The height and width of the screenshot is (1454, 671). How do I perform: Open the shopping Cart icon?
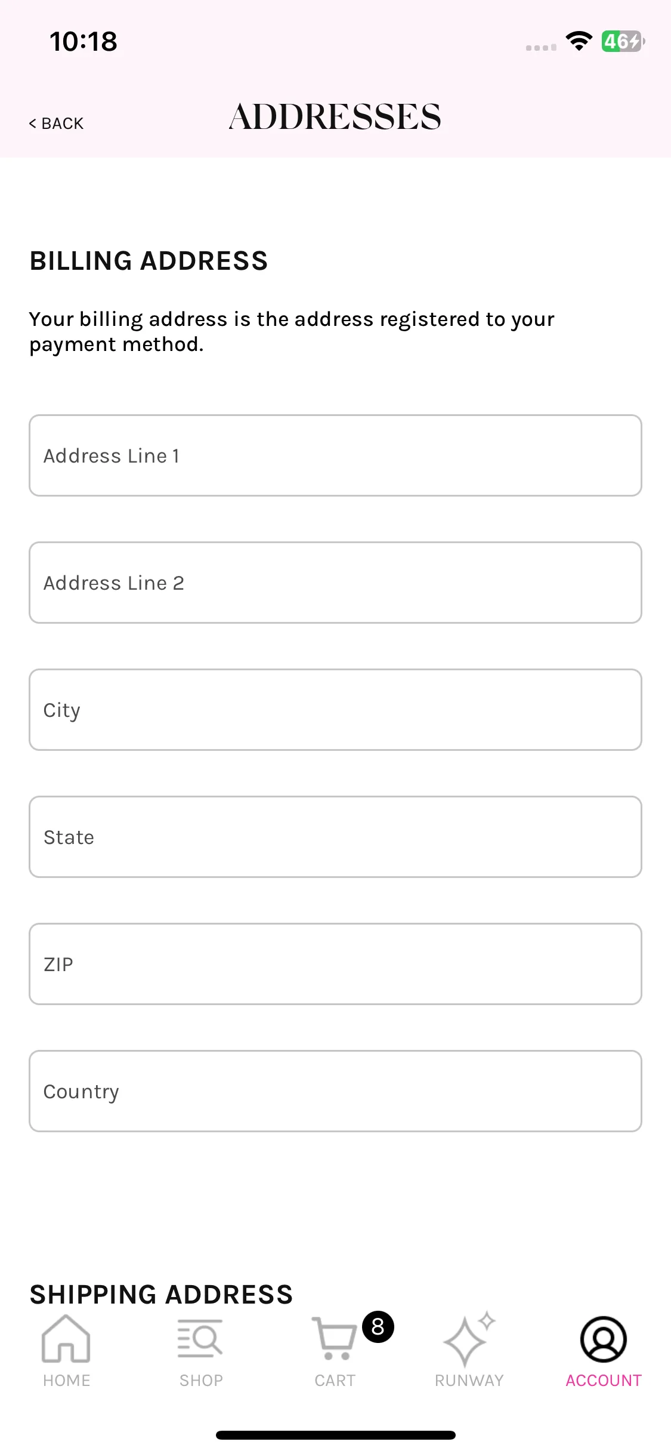334,1338
